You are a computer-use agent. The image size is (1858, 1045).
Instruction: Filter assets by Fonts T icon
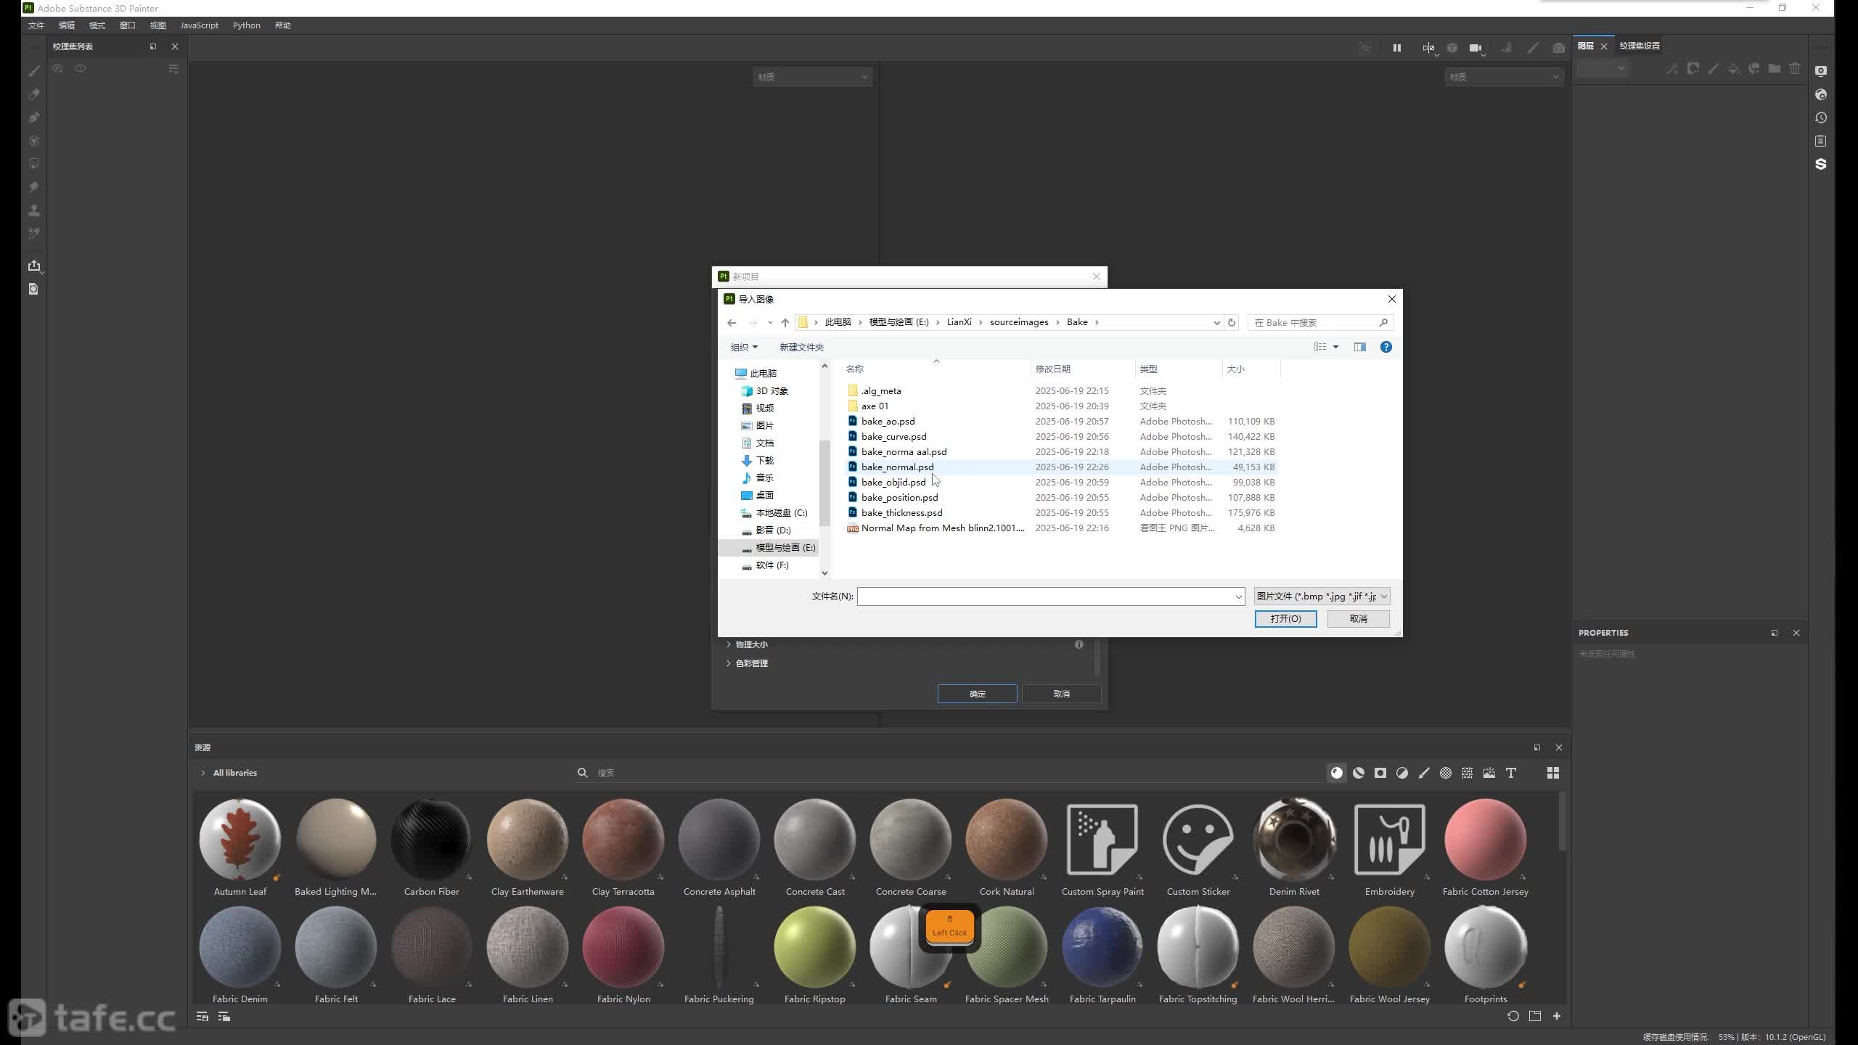[1511, 773]
